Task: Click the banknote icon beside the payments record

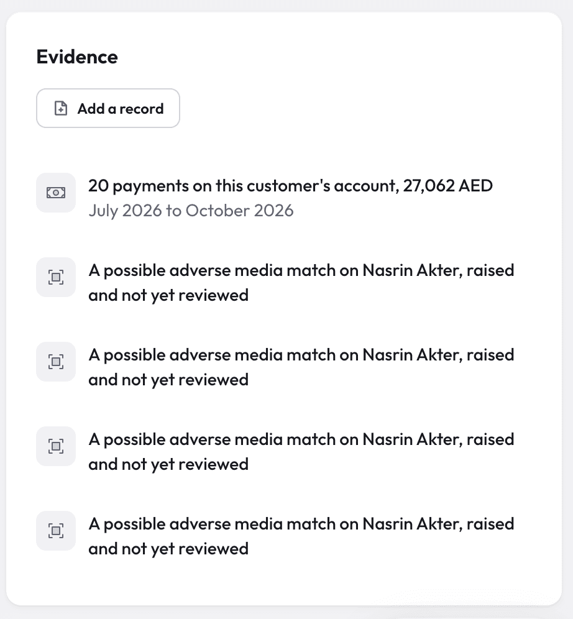Action: pos(56,193)
